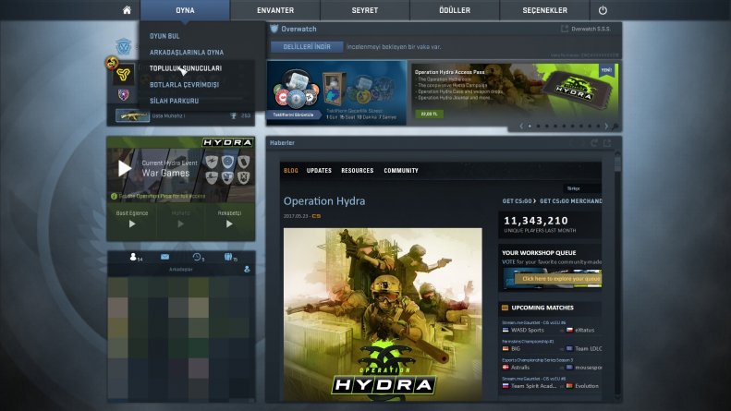This screenshot has height=411, width=731.
Task: Select the second carousel page dot
Action: pos(538,126)
